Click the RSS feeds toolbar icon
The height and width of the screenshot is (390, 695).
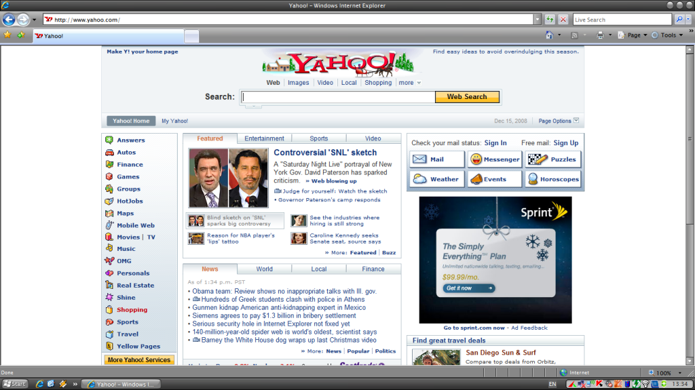click(574, 35)
